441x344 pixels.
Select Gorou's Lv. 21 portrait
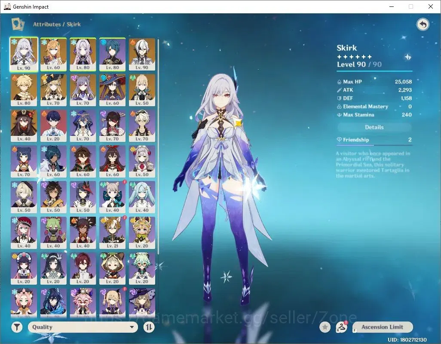click(x=113, y=233)
